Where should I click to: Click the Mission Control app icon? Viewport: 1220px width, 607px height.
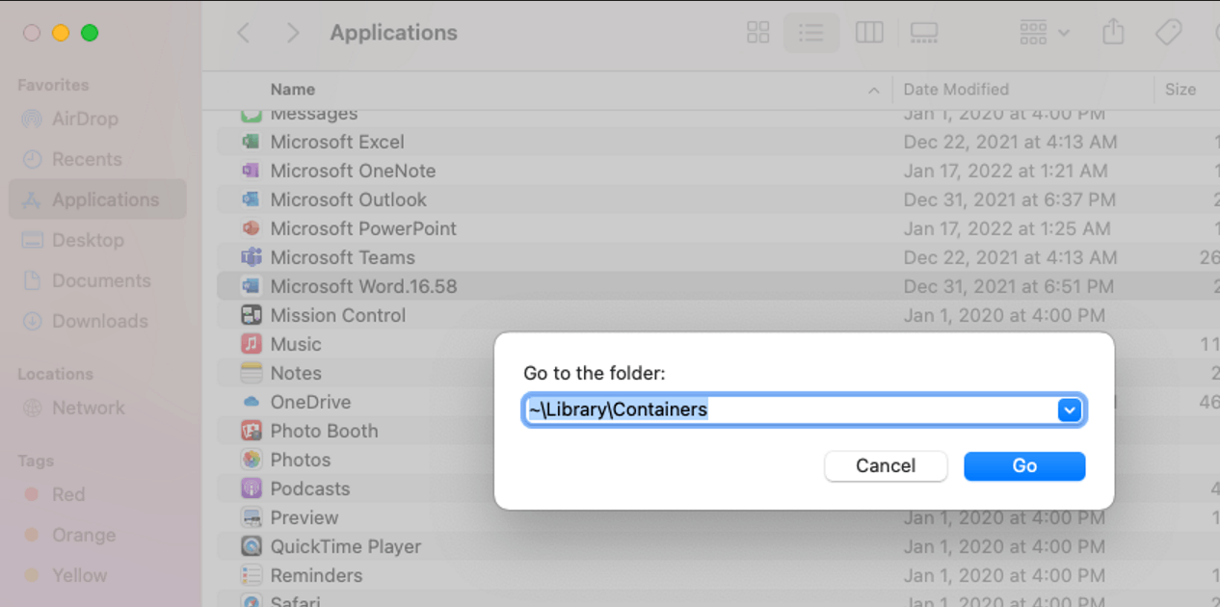coord(252,315)
